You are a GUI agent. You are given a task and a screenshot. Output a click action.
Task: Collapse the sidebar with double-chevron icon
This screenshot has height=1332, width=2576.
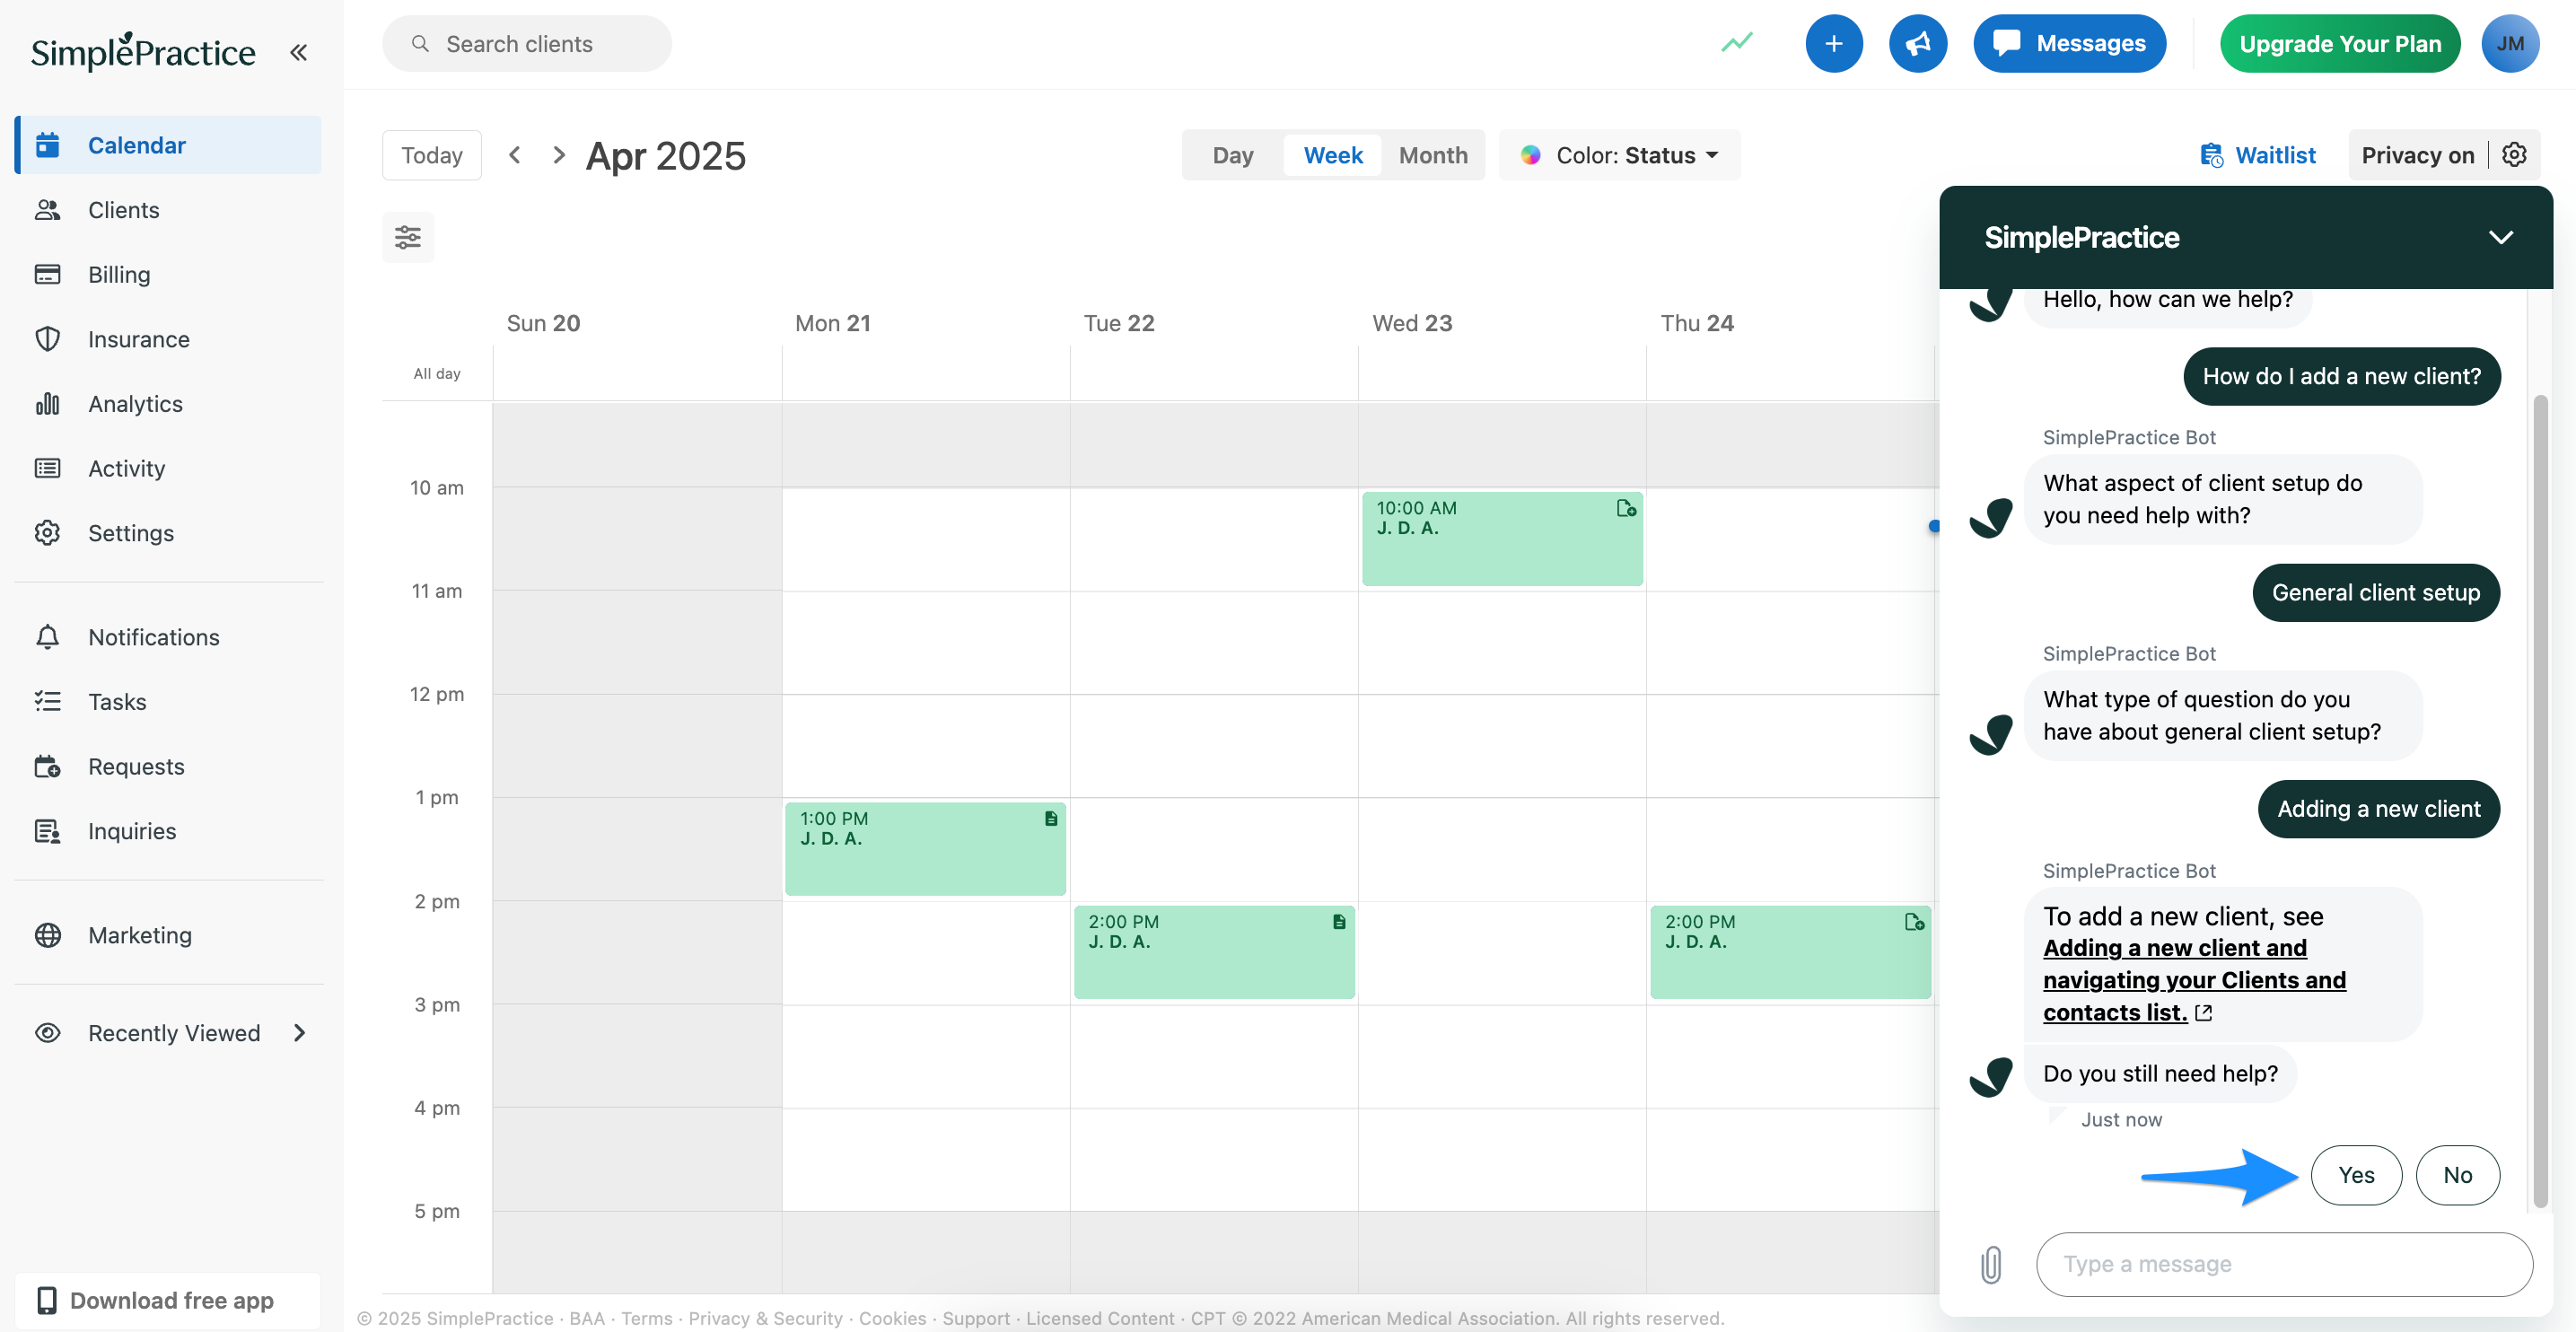pyautogui.click(x=298, y=52)
